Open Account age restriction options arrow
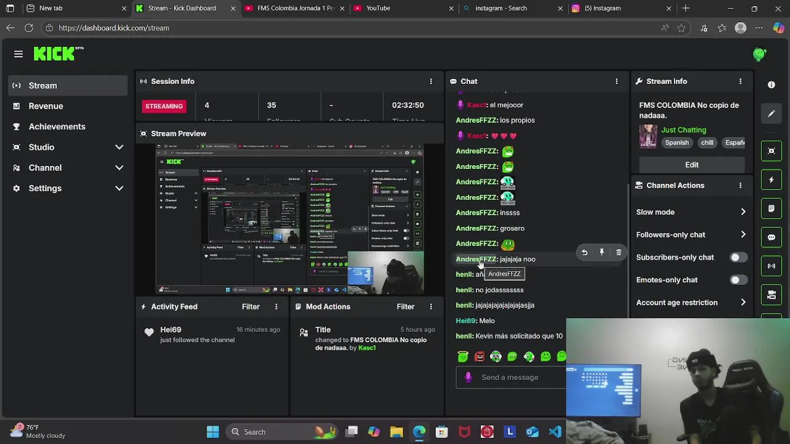This screenshot has height=444, width=790. (743, 303)
